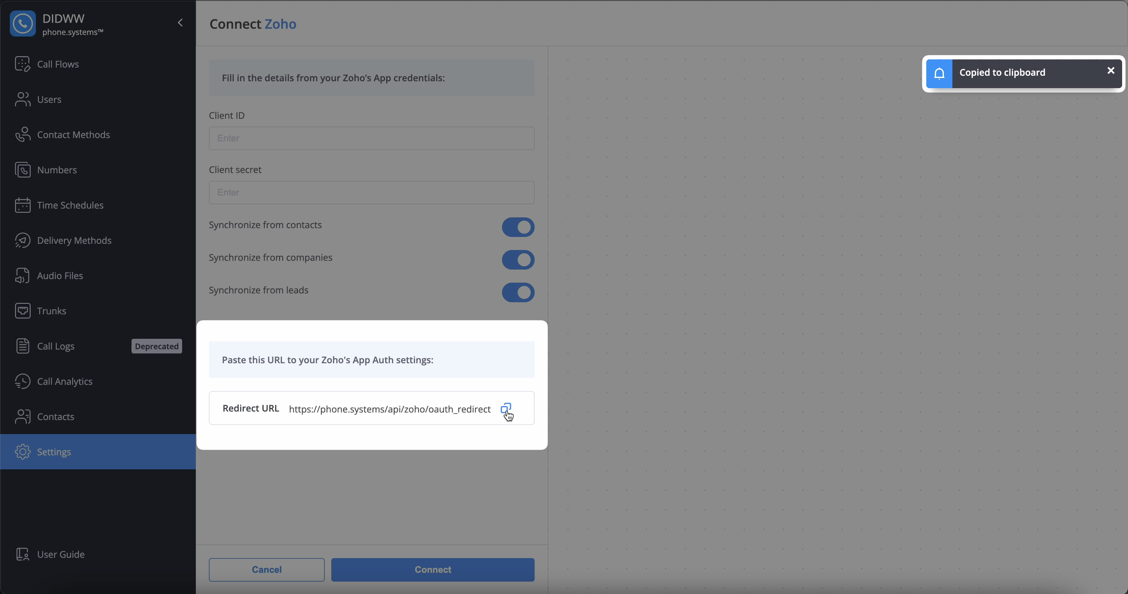Toggle Synchronize from leads switch
This screenshot has width=1128, height=594.
coord(518,292)
